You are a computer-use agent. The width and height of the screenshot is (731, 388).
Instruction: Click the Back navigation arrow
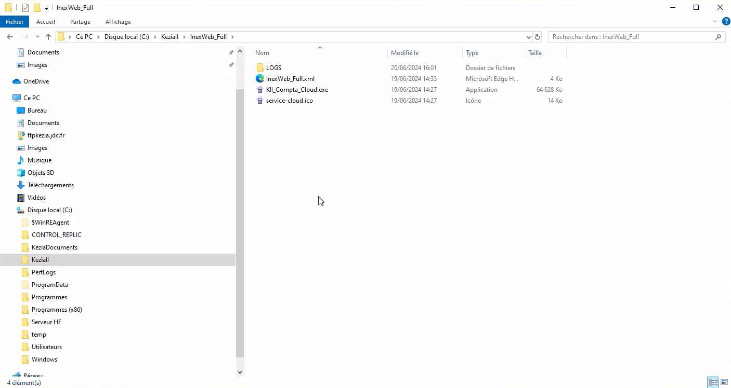point(10,37)
